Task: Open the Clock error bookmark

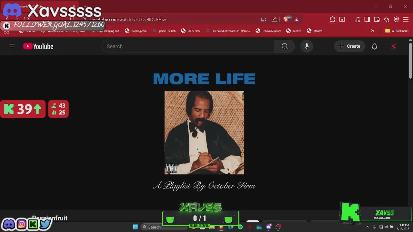Action: click(x=191, y=31)
